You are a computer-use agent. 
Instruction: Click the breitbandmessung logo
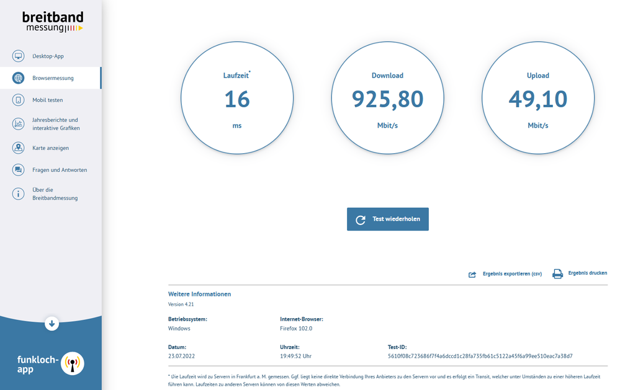pos(53,21)
